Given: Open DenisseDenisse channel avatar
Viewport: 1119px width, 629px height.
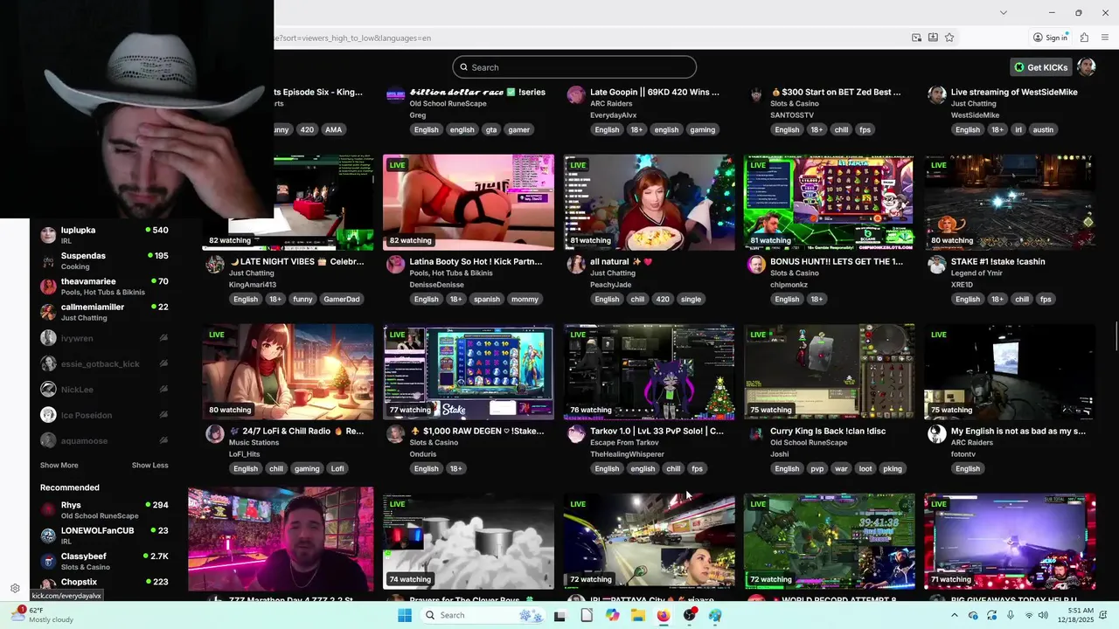Looking at the screenshot, I should (395, 264).
